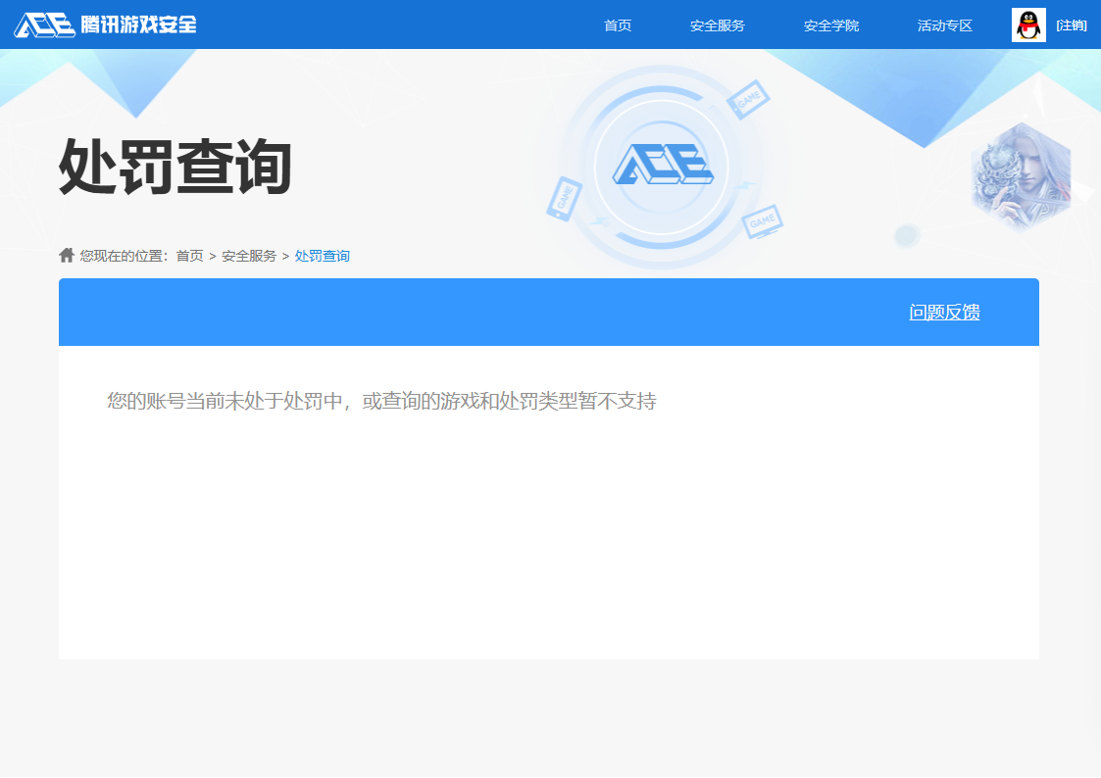Open the 问题反馈 feedback link
The image size is (1101, 778).
[x=945, y=312]
